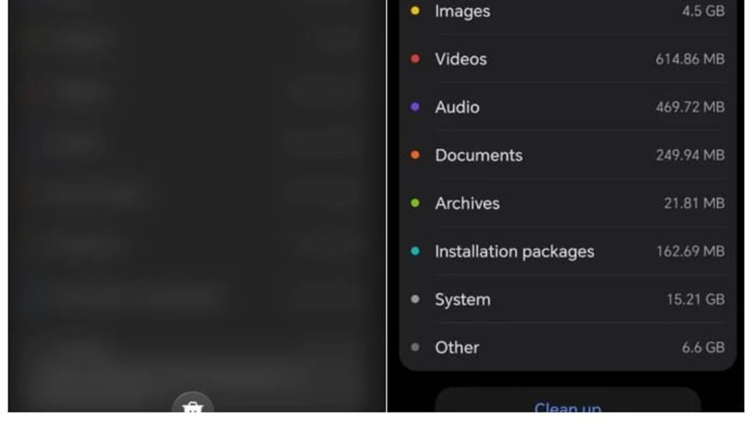This screenshot has width=754, height=424.
Task: Open the Videos storage category
Action: tap(567, 59)
